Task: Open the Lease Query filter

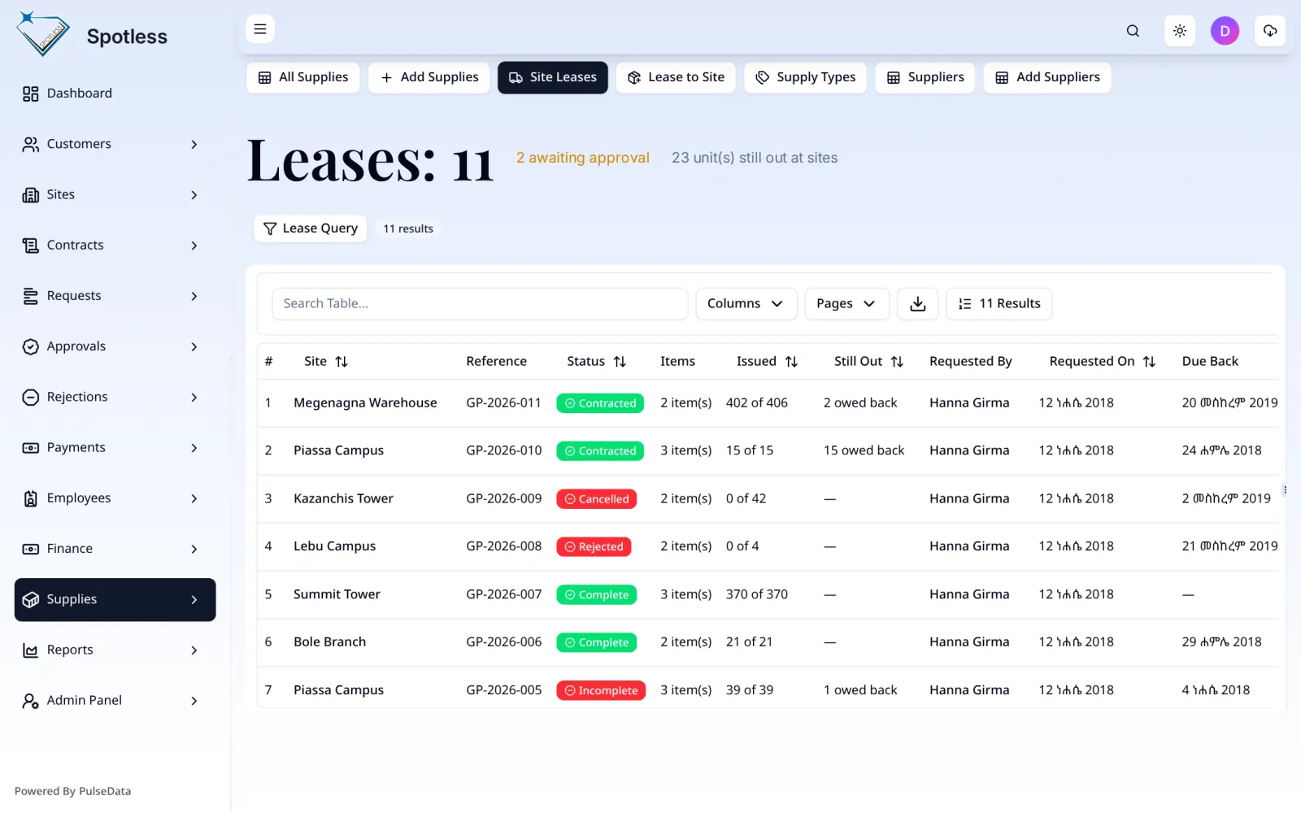Action: pos(311,228)
